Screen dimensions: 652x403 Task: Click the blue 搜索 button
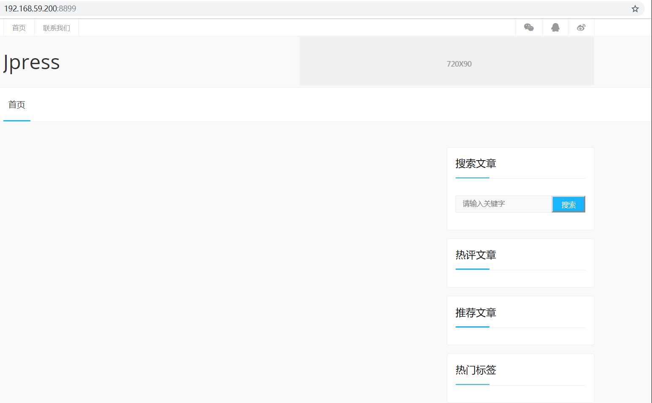[x=568, y=204]
